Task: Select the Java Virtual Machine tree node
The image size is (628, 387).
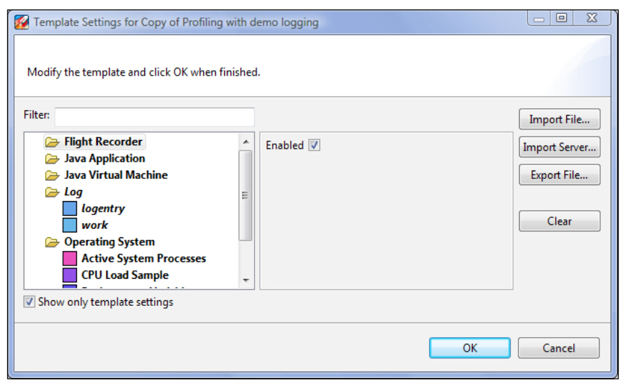Action: coord(116,175)
